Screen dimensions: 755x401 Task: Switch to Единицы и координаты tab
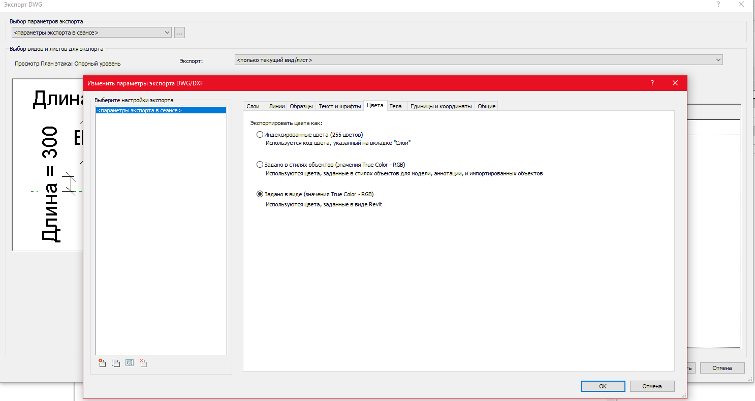point(441,106)
